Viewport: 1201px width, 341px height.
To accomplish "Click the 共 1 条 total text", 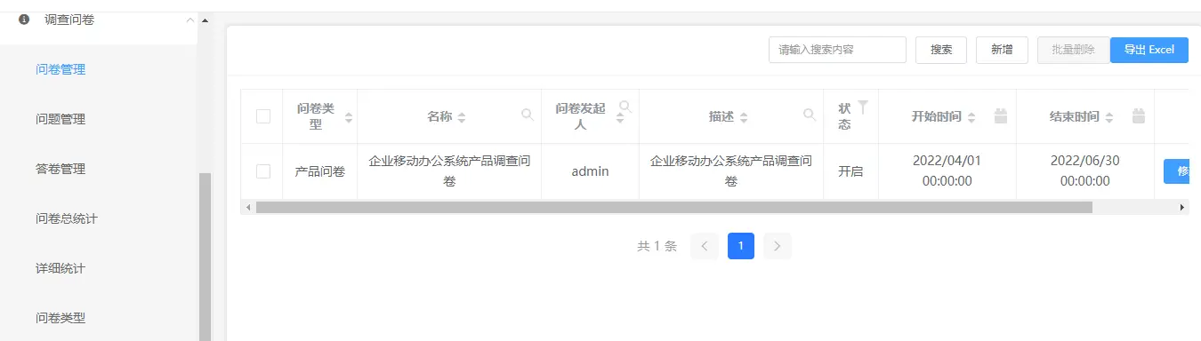I will 657,247.
